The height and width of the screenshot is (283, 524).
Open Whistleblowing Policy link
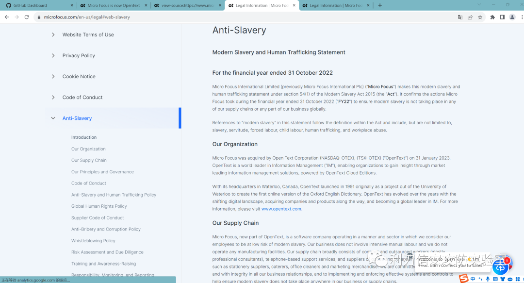(93, 241)
